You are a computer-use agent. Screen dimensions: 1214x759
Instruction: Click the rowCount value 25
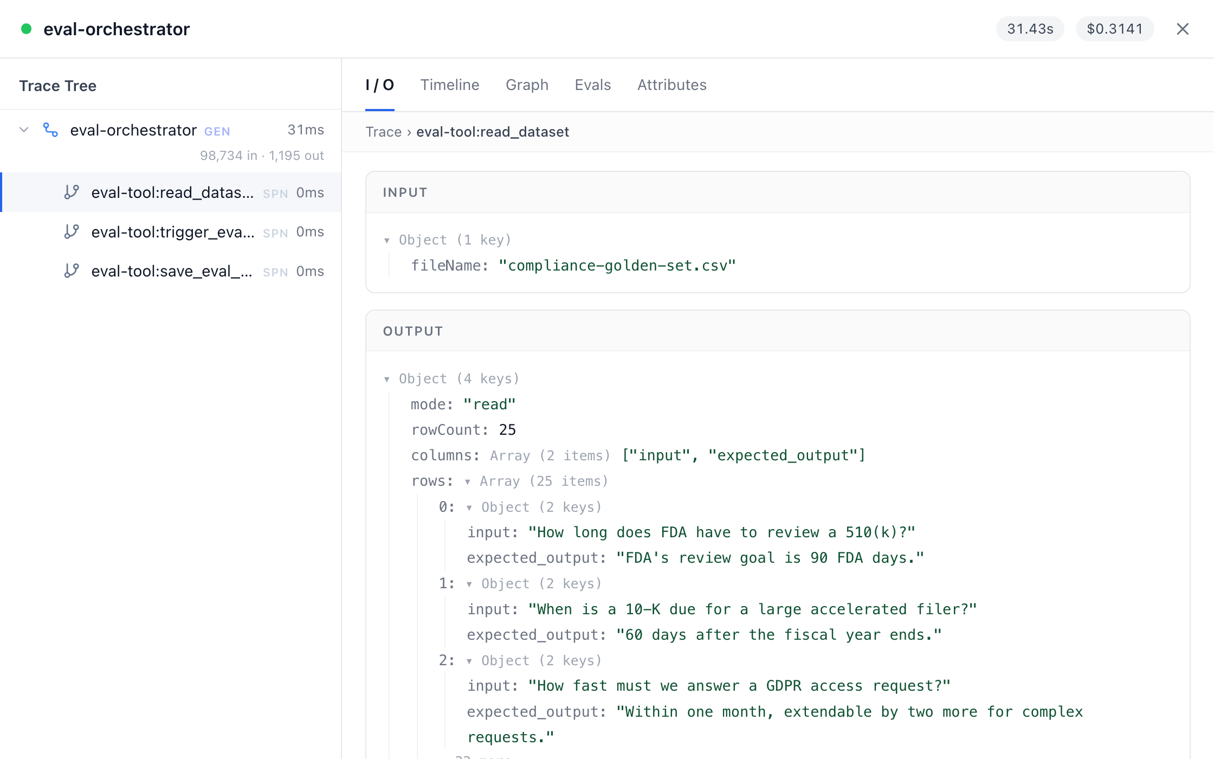[507, 430]
